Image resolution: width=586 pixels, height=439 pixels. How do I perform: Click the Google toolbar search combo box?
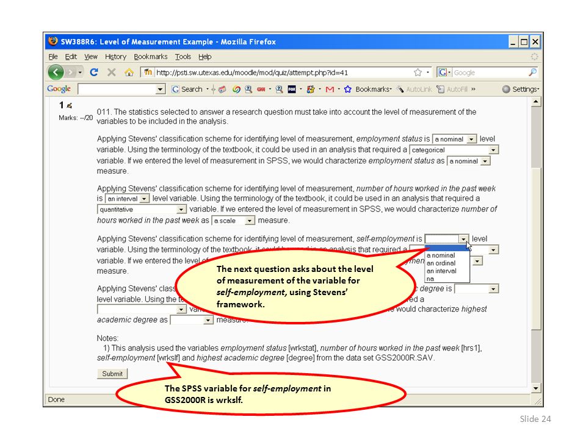[121, 89]
